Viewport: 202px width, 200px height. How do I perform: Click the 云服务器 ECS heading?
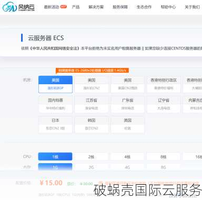[x=46, y=38]
